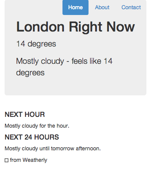This screenshot has height=173, width=151.
Task: Open the Home navigation tab
Action: coord(75,7)
